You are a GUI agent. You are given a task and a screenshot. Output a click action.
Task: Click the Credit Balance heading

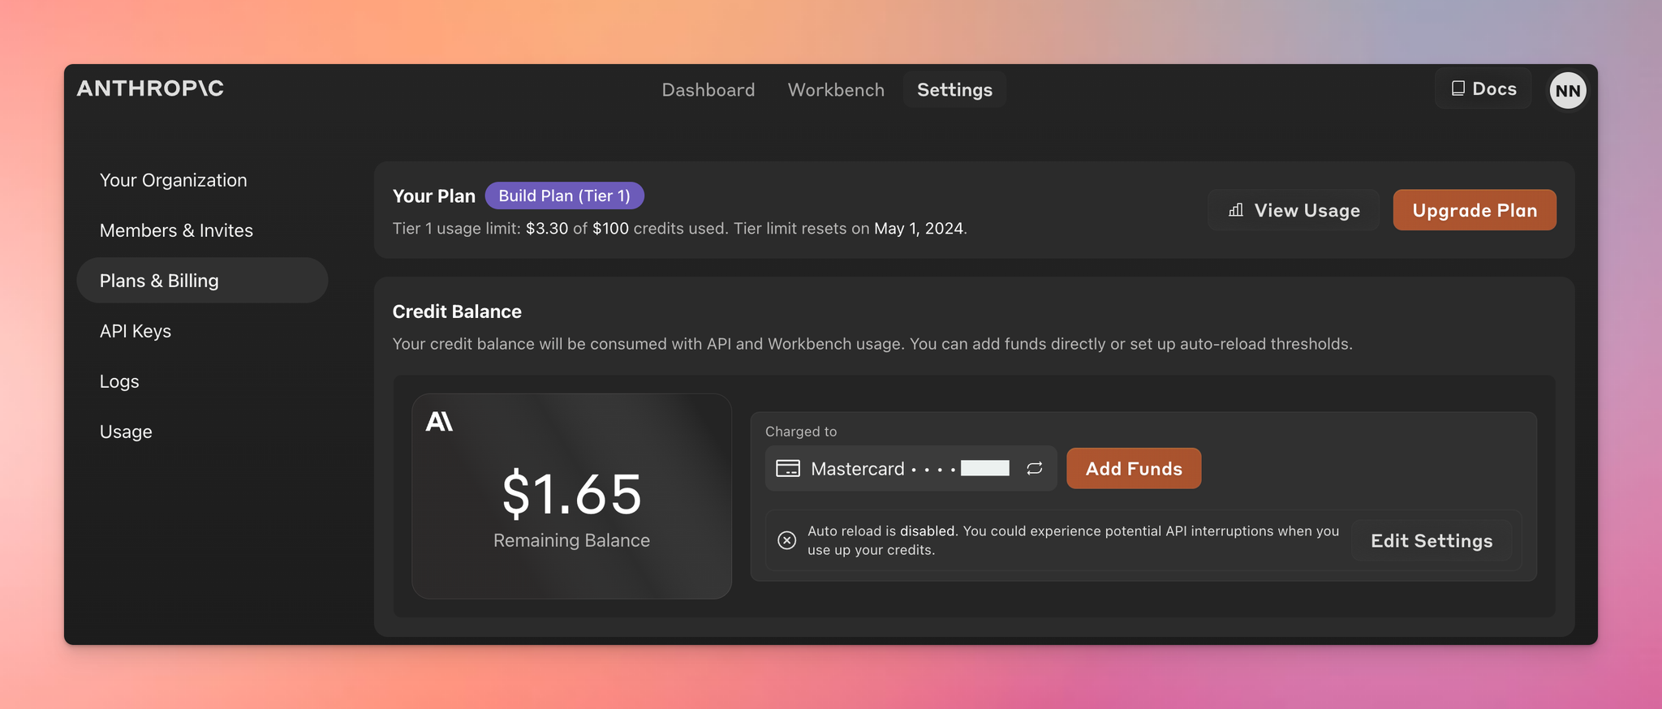click(457, 312)
